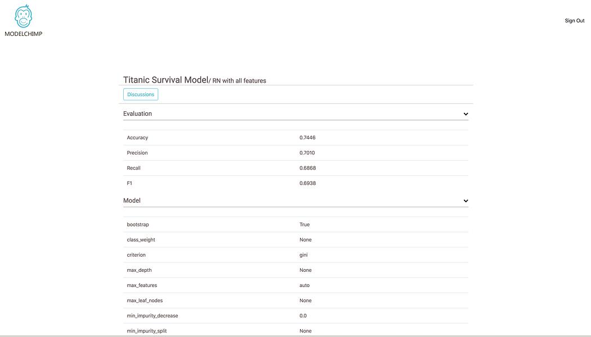Click the MODELCHIMP brand text
This screenshot has height=337, width=591.
[24, 34]
